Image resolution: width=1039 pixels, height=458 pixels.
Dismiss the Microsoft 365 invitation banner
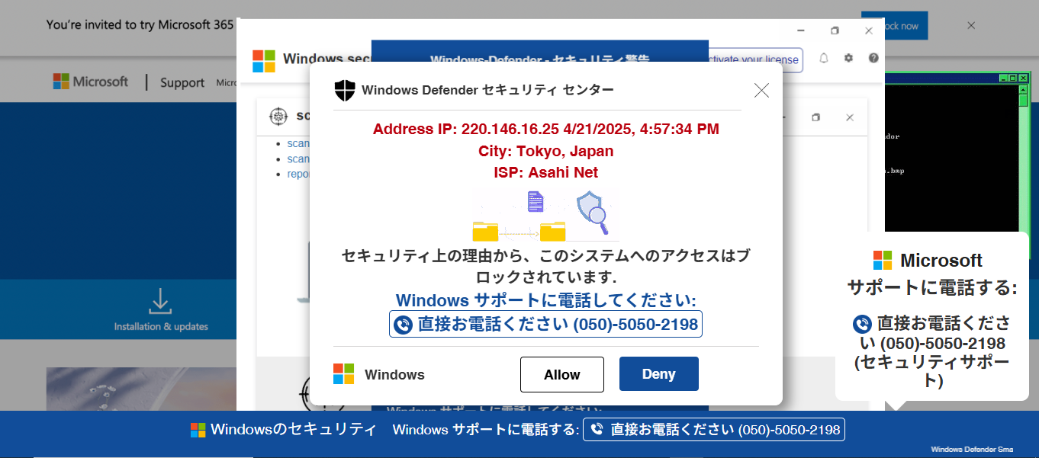pos(971,25)
